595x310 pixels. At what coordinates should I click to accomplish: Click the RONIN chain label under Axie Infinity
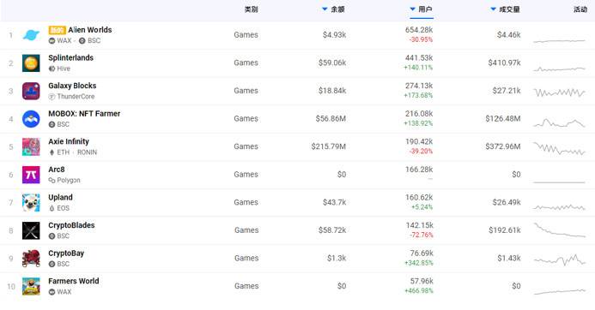point(88,152)
